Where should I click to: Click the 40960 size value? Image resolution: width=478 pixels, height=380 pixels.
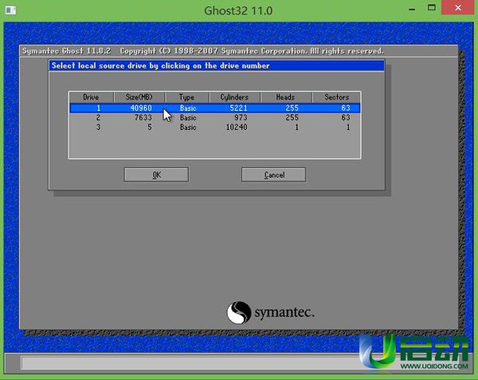(141, 108)
